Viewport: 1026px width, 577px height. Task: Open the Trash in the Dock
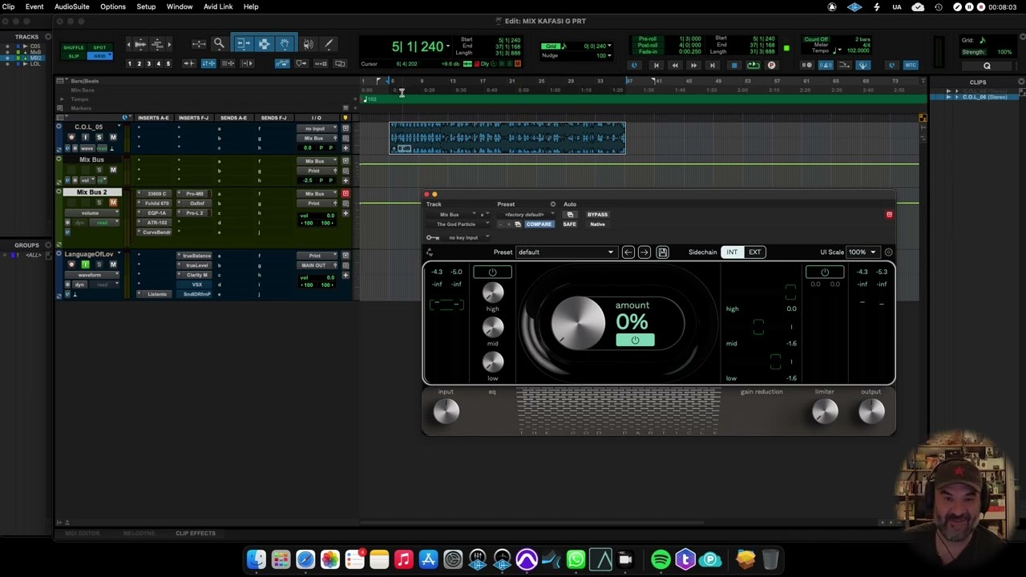click(770, 559)
